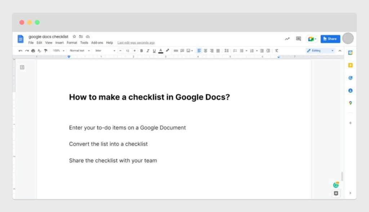
Task: Toggle bold formatting
Action: [x=141, y=50]
